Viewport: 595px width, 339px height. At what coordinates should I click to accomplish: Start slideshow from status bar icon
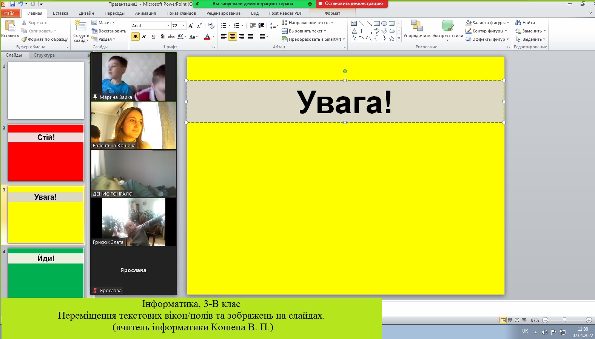point(524,320)
